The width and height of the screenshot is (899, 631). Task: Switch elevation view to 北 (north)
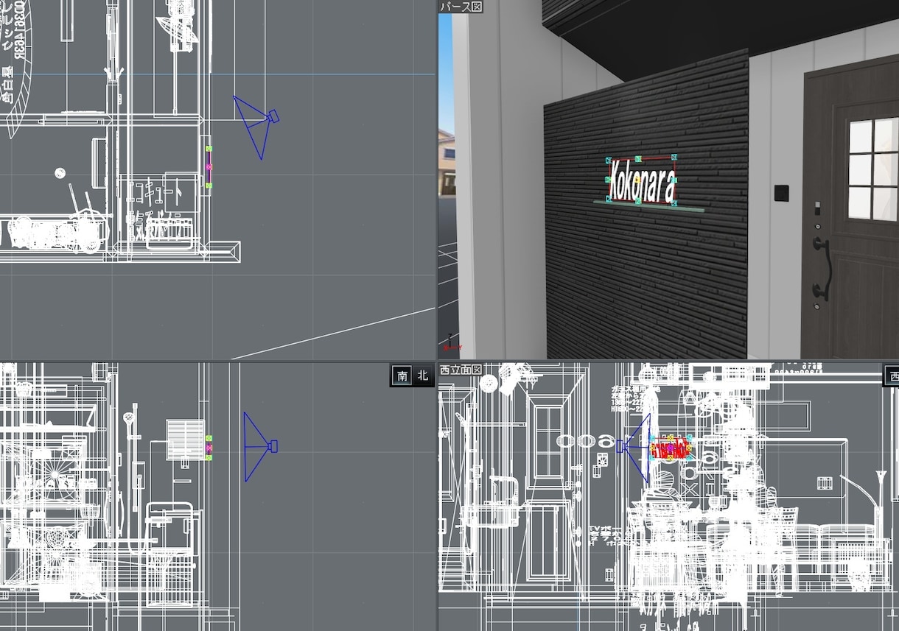click(x=422, y=376)
